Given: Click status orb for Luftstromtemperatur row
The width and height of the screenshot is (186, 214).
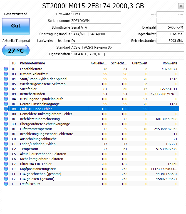Looking at the screenshot, I should (6, 129).
